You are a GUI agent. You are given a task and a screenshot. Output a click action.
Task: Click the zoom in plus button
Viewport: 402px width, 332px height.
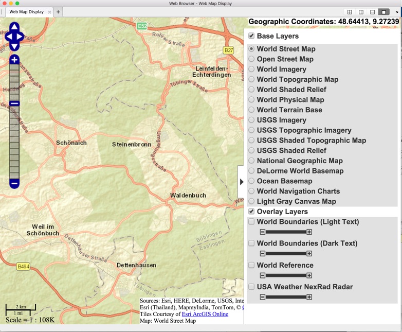point(14,60)
